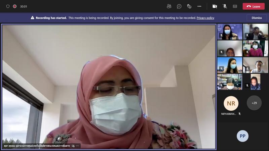
Task: Unmute the microphone
Action: coord(225,6)
